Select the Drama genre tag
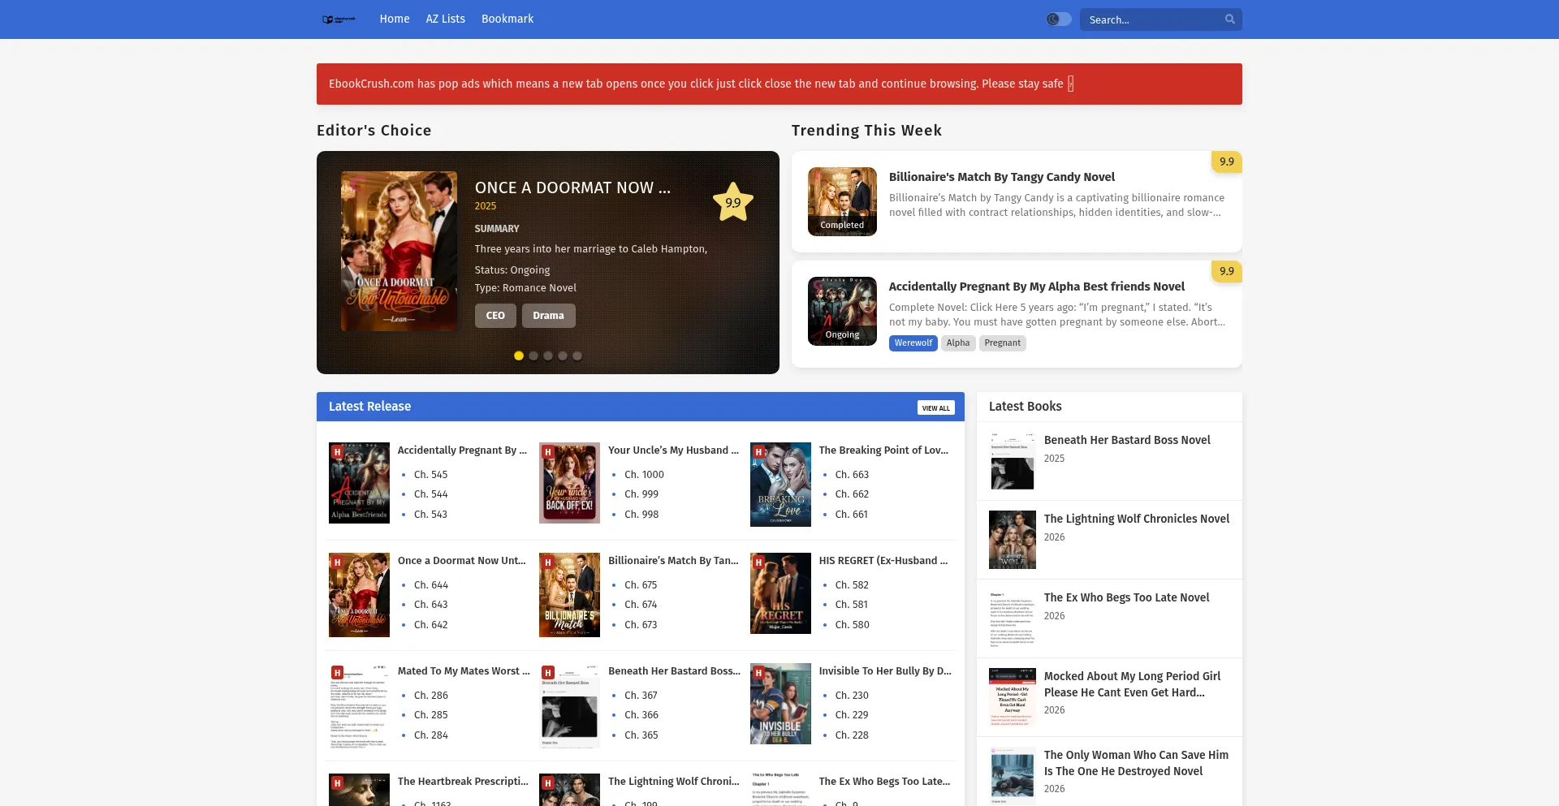 [x=548, y=316]
